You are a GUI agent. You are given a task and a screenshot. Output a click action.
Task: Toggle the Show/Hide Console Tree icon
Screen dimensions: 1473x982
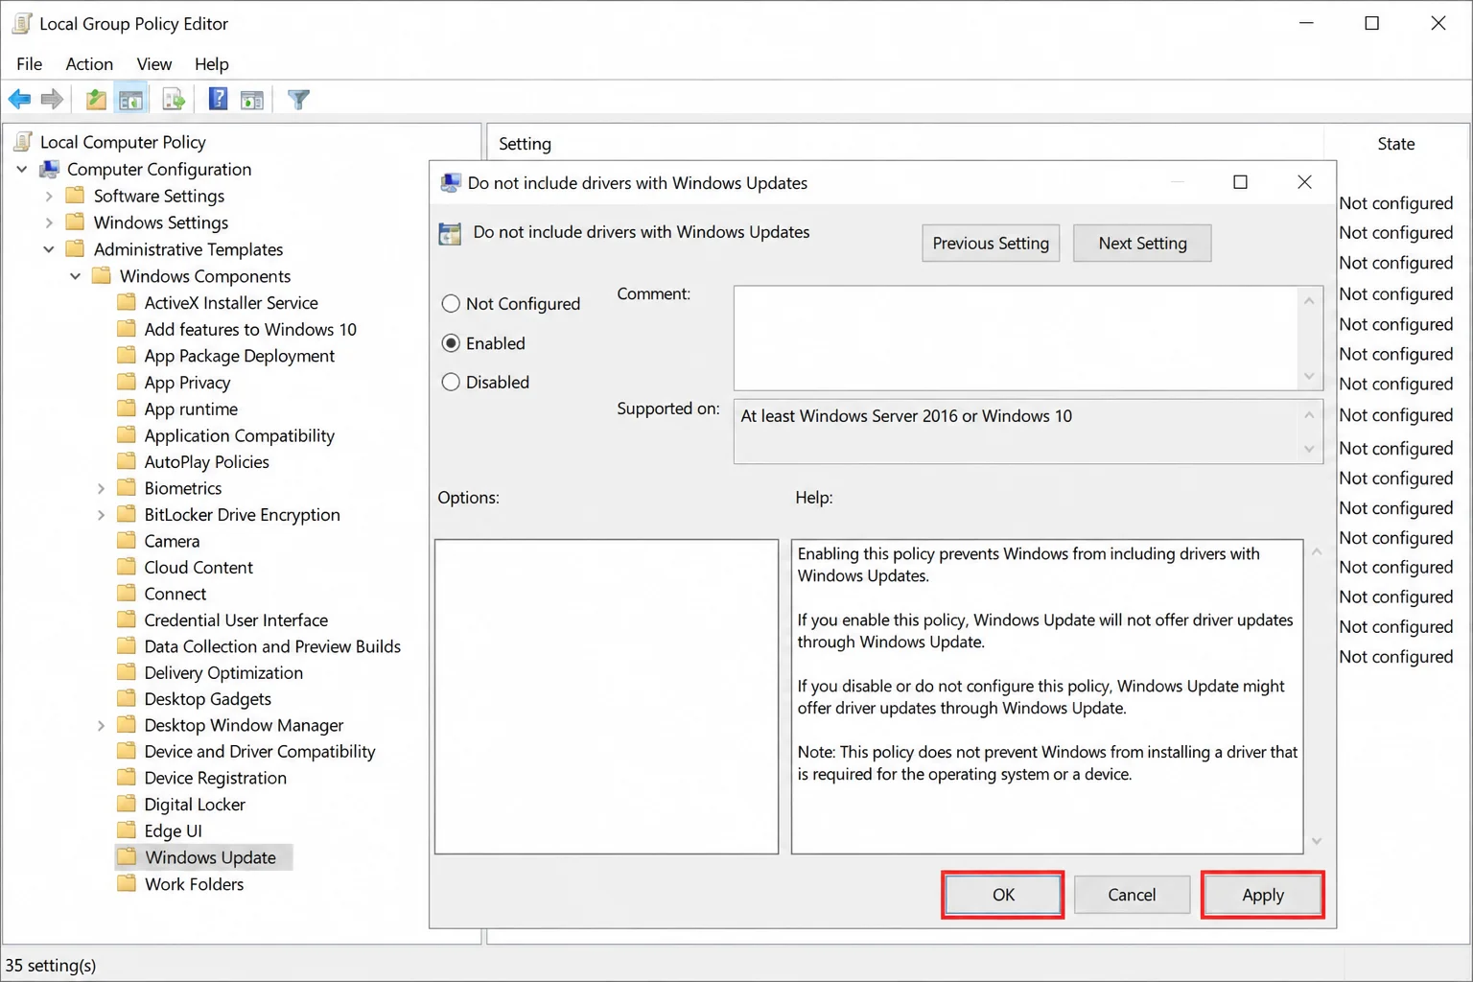(131, 99)
